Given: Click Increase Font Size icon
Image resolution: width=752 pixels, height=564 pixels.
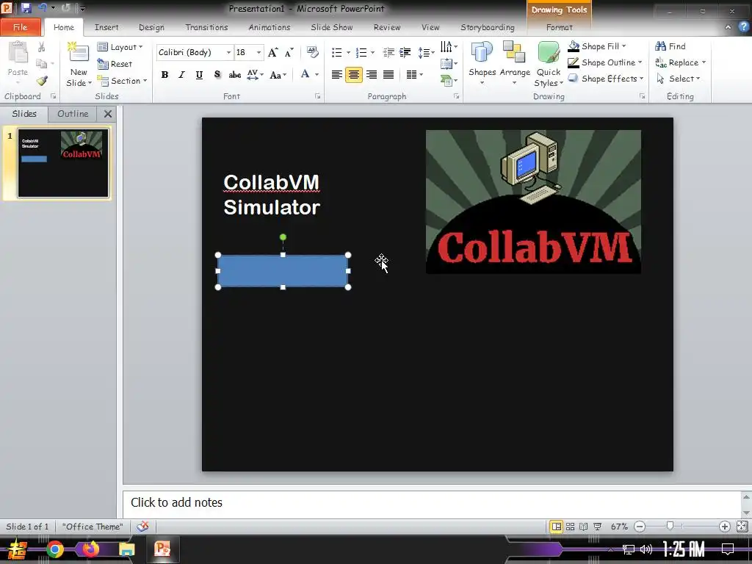Looking at the screenshot, I should 272,52.
